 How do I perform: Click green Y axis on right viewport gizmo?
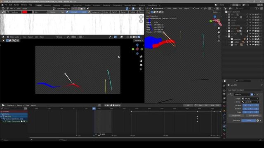[211, 21]
